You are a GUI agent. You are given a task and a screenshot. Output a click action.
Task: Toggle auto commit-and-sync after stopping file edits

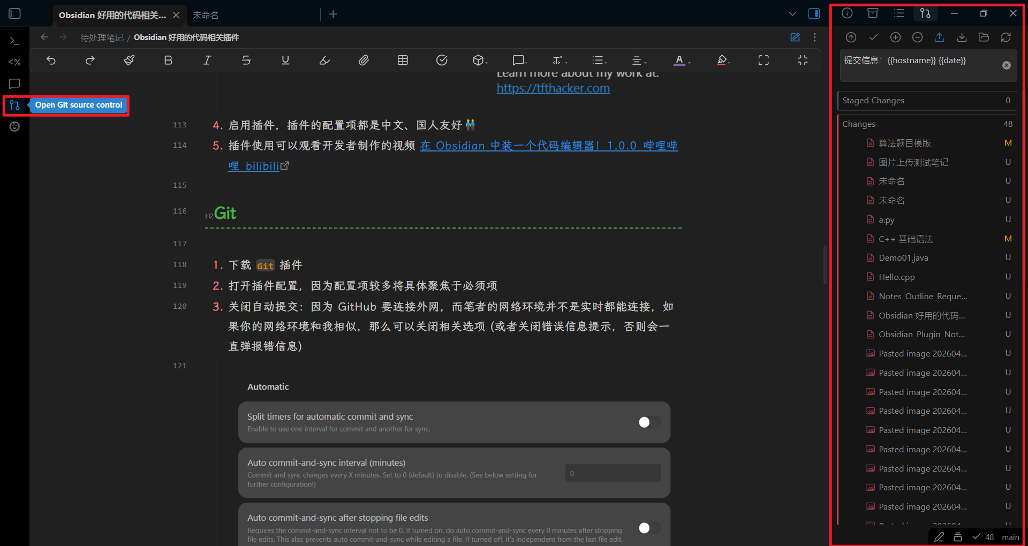[x=649, y=528]
